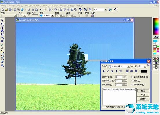Click the 確定 OK button in text dialog
The height and width of the screenshot is (115, 160).
(x=143, y=91)
